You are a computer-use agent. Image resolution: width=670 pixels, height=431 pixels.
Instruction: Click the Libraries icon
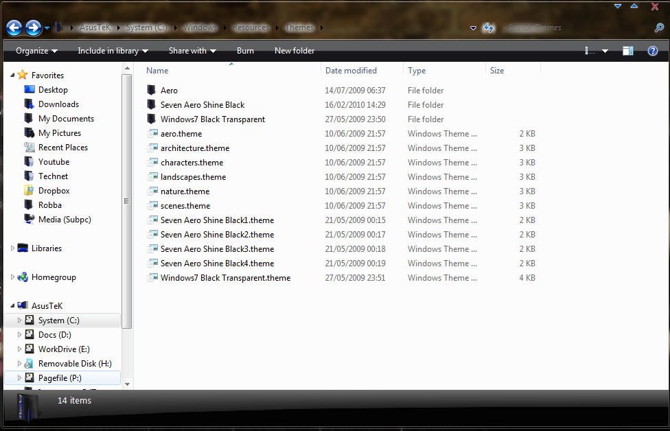click(x=23, y=248)
